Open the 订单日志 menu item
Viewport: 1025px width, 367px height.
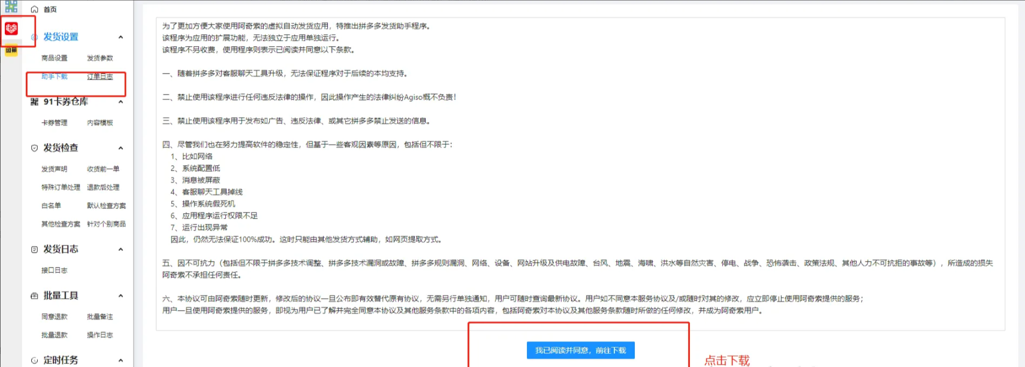coord(100,77)
